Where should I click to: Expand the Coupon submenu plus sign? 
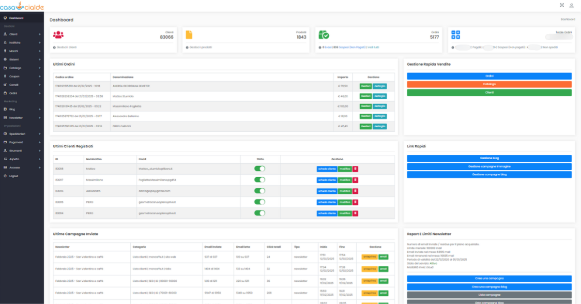(x=40, y=76)
